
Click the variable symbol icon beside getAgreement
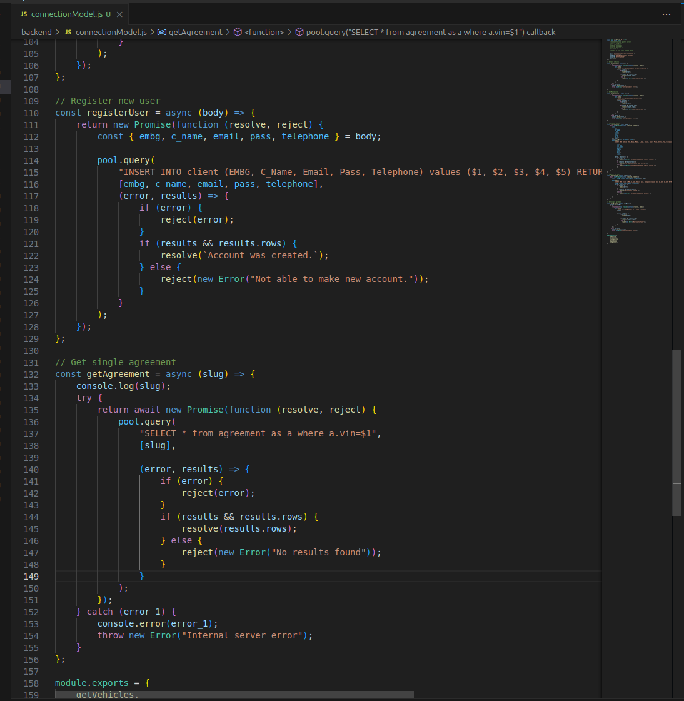[161, 32]
